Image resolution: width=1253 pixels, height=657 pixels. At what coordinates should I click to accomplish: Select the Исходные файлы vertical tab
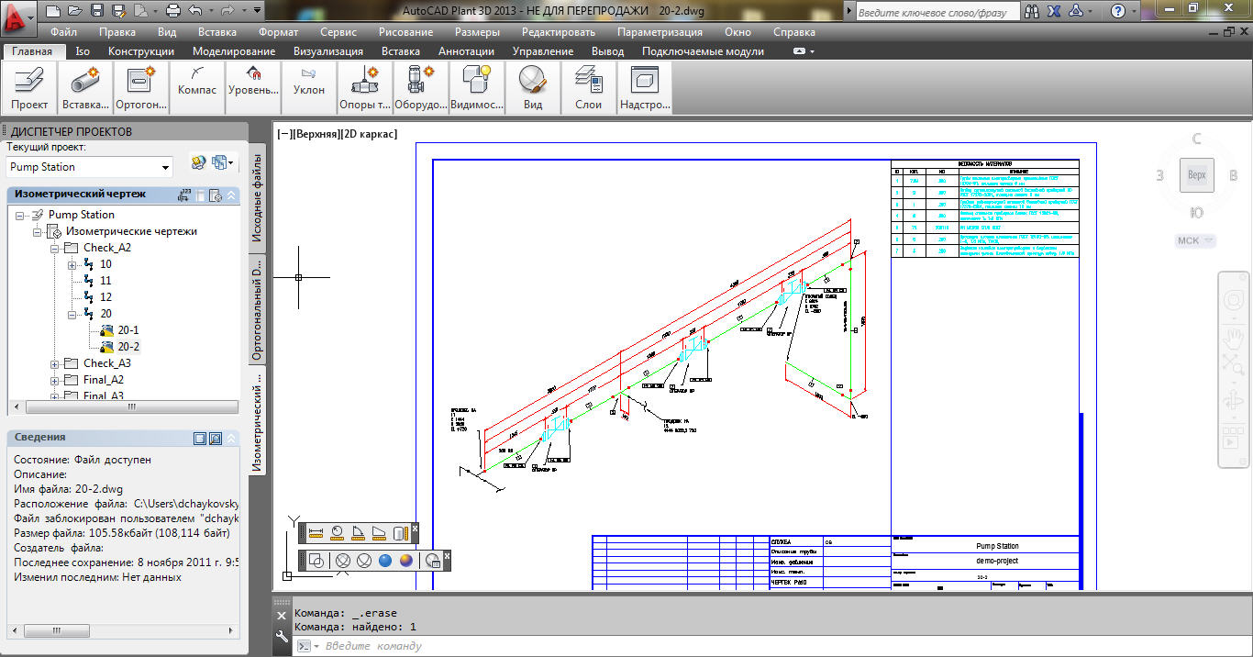click(x=258, y=199)
